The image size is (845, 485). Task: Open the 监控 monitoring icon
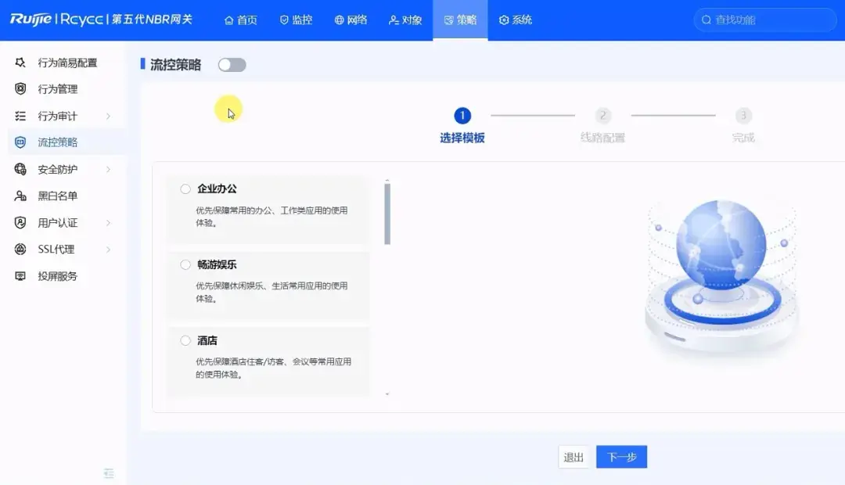(x=283, y=20)
